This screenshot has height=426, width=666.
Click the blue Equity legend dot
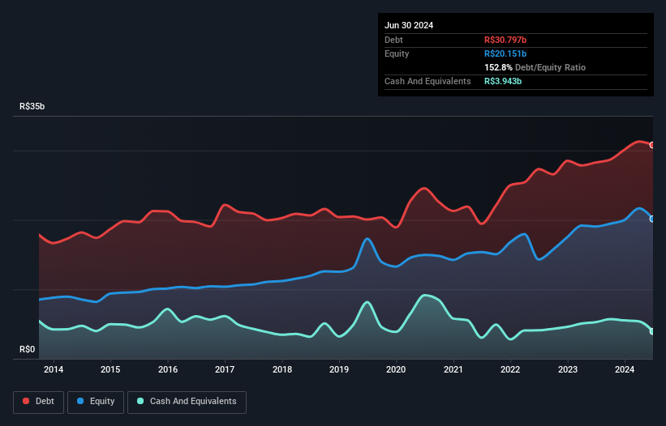pyautogui.click(x=79, y=401)
